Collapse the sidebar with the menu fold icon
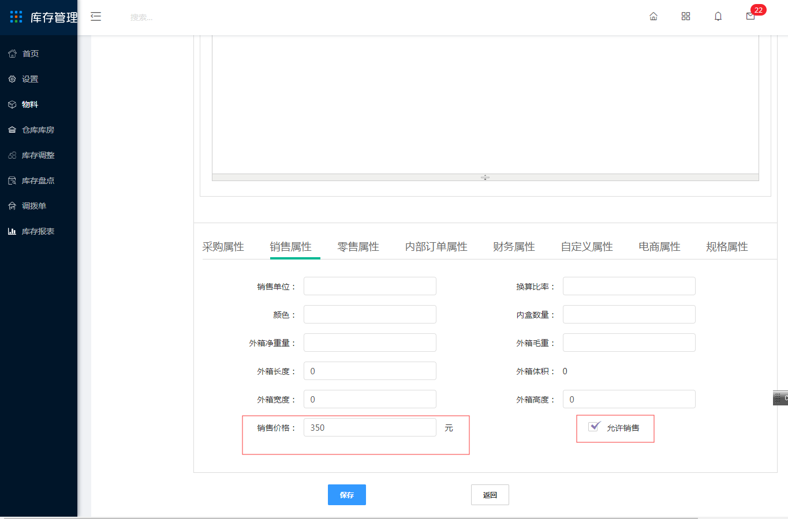The height and width of the screenshot is (519, 788). pyautogui.click(x=96, y=17)
